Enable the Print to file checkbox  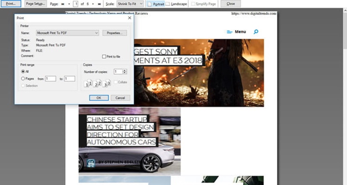tap(104, 56)
